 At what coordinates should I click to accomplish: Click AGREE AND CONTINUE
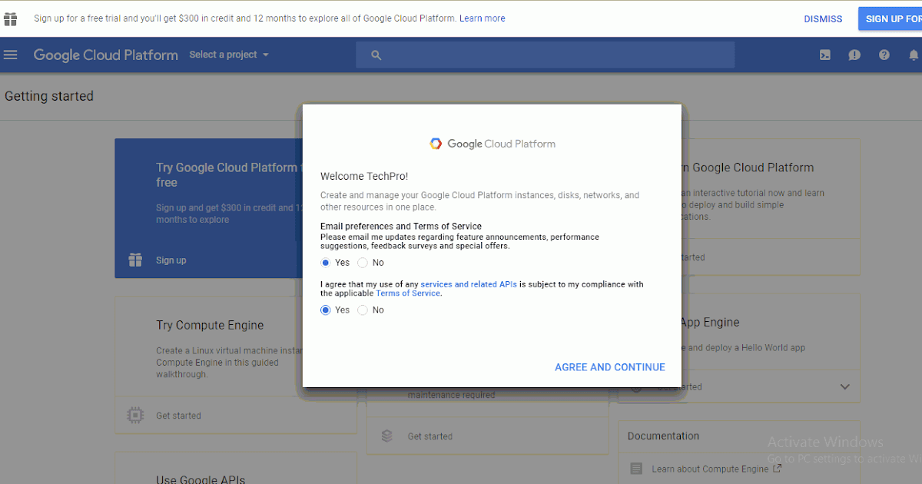[609, 366]
